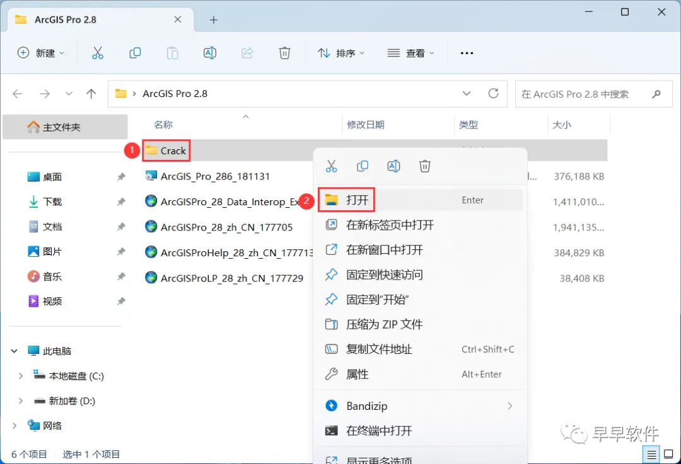Click the Paste icon in the top toolbar
This screenshot has height=464, width=681.
pos(172,53)
